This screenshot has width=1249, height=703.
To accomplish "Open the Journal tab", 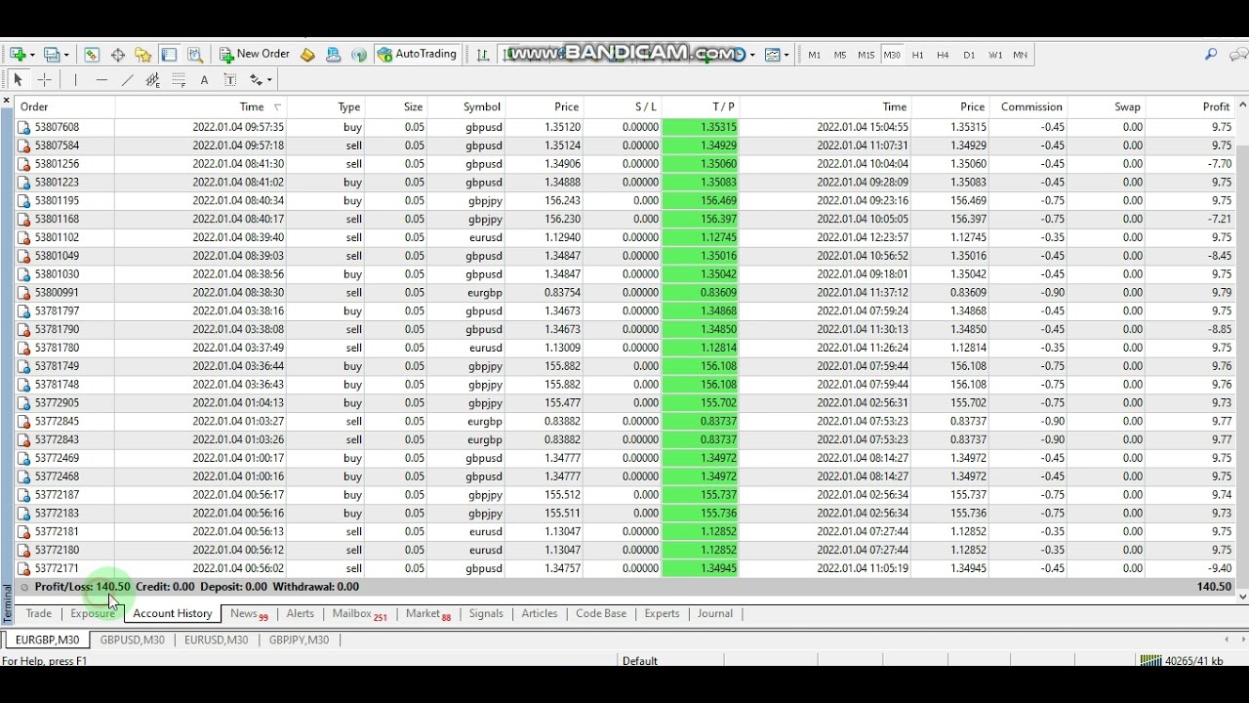I will coord(714,613).
